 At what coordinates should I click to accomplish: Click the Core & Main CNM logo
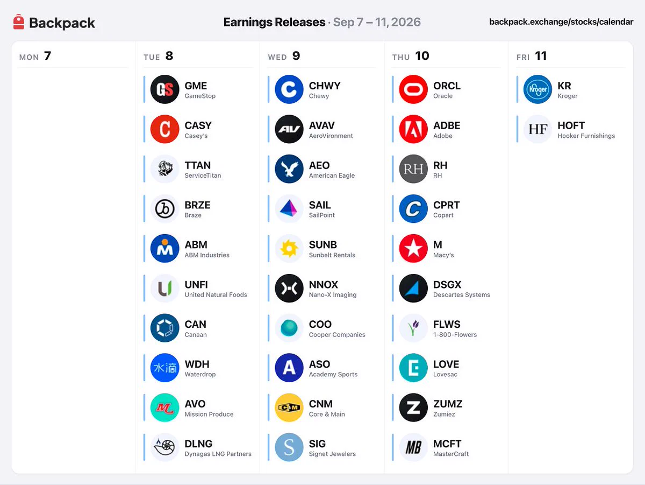click(289, 408)
